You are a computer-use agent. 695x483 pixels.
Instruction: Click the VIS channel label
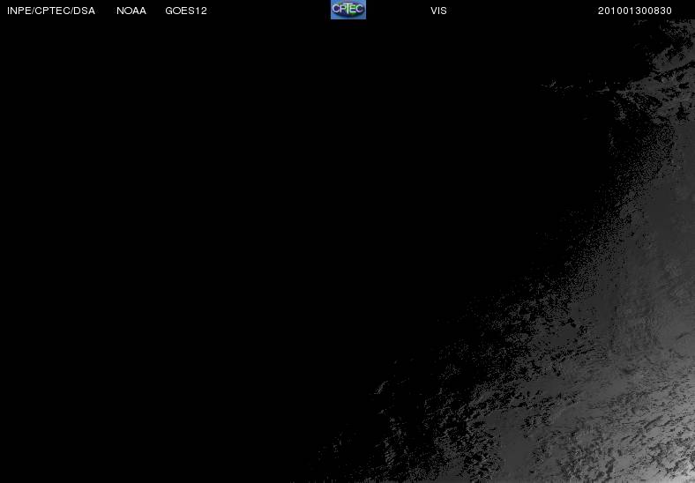(438, 11)
